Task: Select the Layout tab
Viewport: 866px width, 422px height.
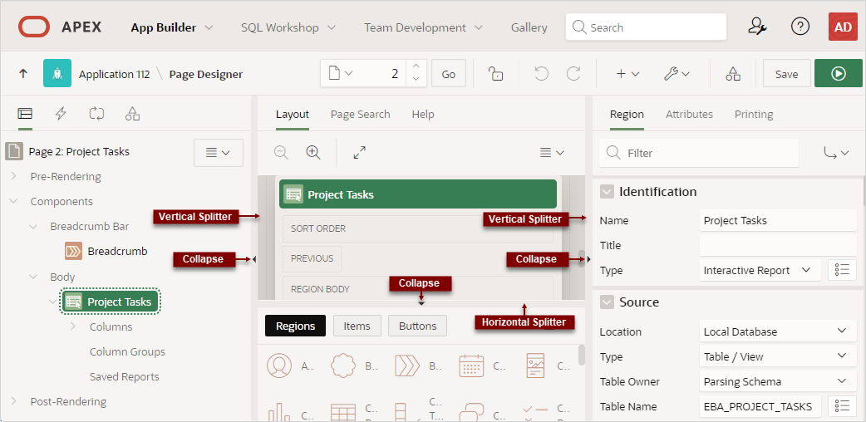Action: [293, 115]
